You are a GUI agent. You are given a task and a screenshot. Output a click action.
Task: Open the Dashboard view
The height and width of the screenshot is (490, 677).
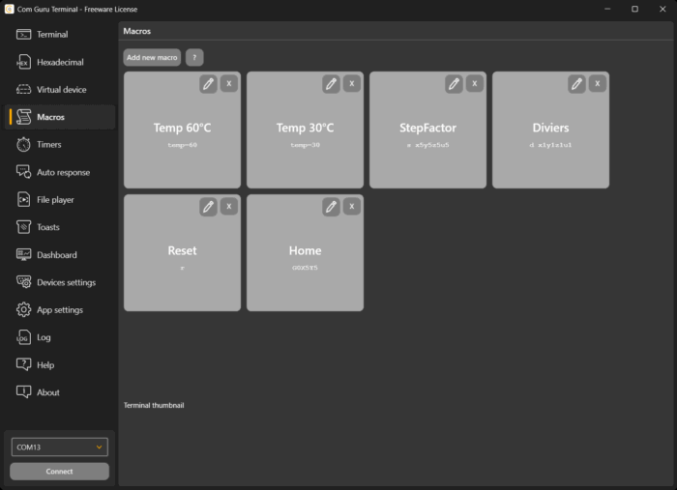tap(56, 255)
